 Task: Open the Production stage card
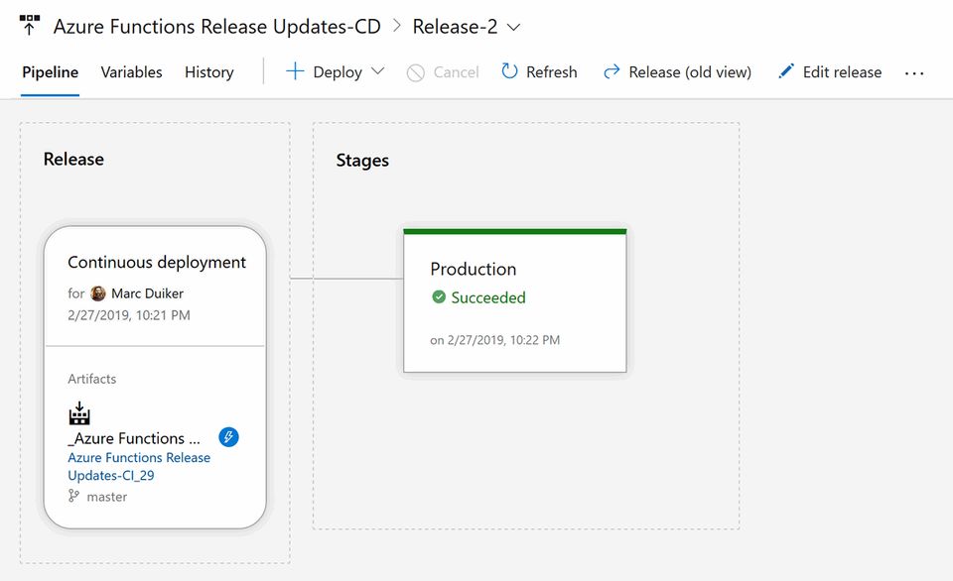click(x=515, y=300)
